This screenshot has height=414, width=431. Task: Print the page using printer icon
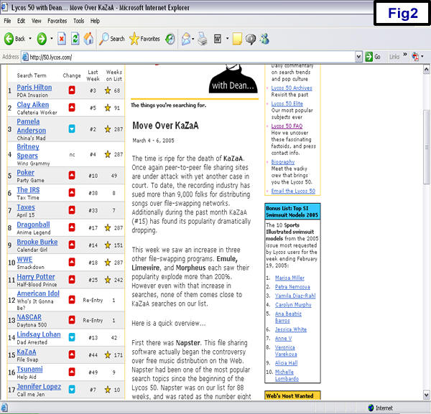[203, 39]
